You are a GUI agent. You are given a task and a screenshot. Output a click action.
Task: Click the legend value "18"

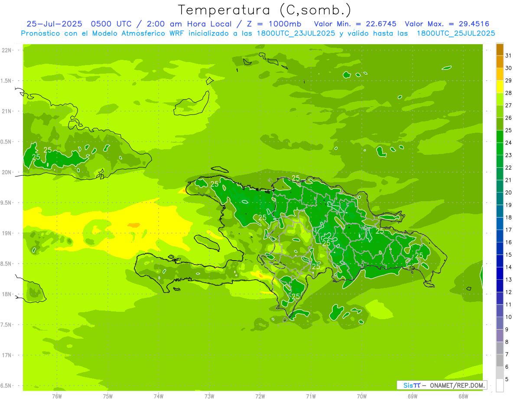(509, 217)
